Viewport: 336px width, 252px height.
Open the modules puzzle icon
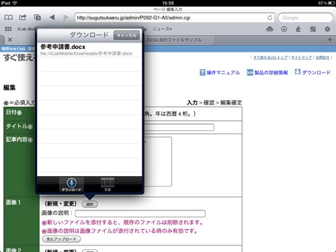pos(298,29)
